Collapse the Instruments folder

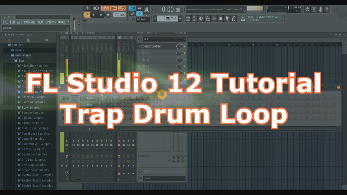click(23, 55)
